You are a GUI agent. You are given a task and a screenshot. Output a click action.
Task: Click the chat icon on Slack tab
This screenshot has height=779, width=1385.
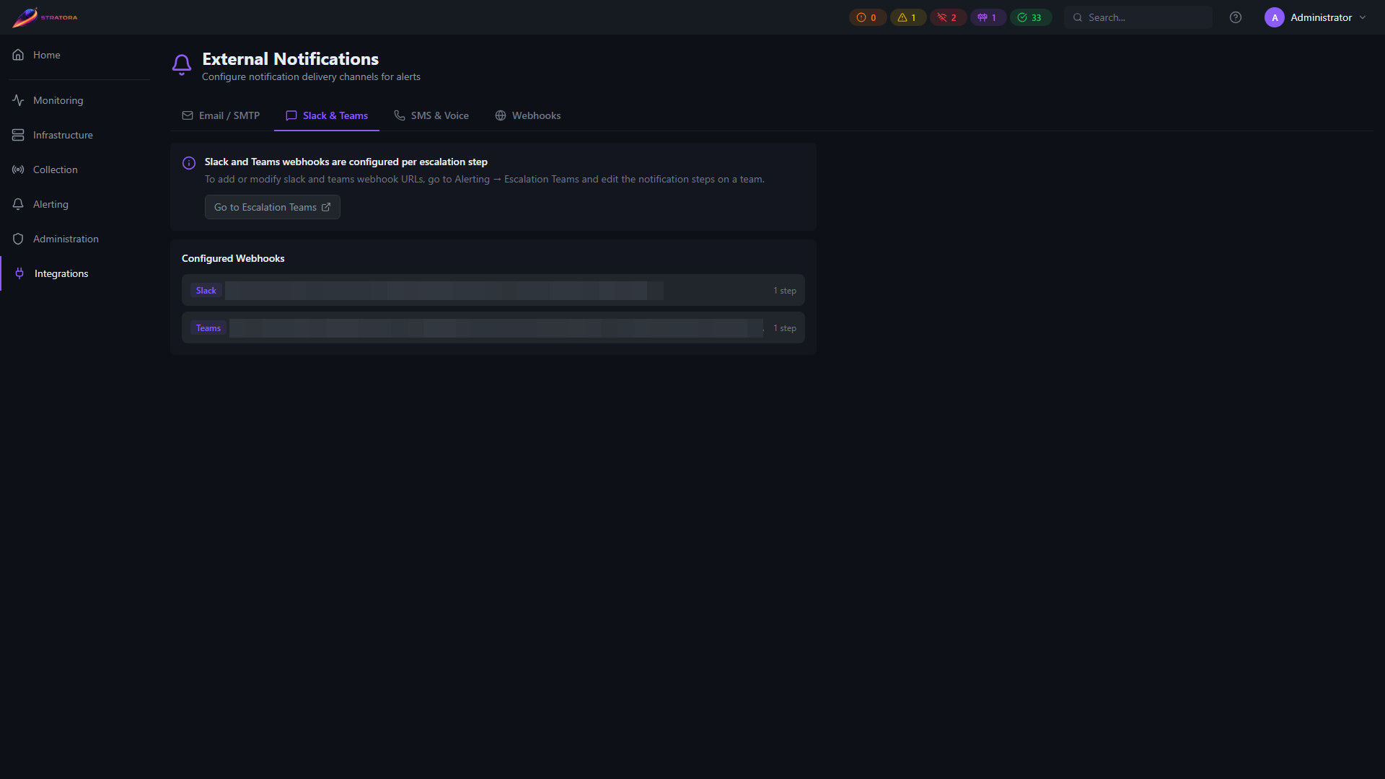[x=291, y=115]
